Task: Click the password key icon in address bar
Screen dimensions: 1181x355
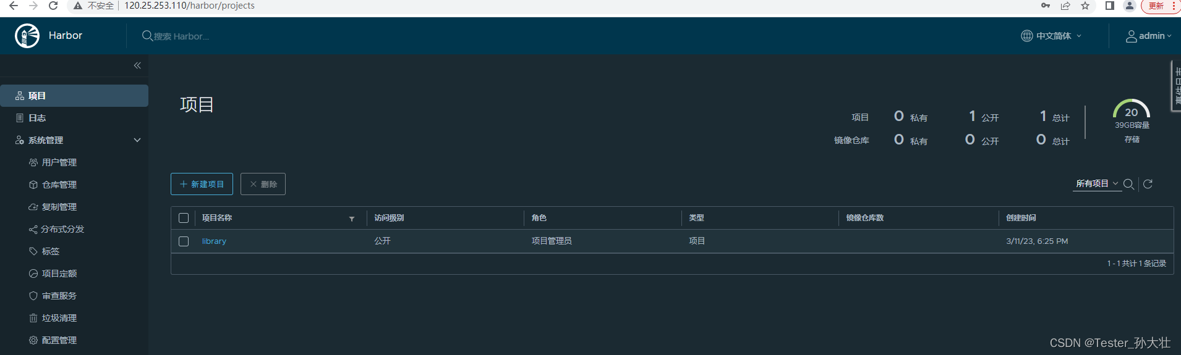Action: 1046,6
